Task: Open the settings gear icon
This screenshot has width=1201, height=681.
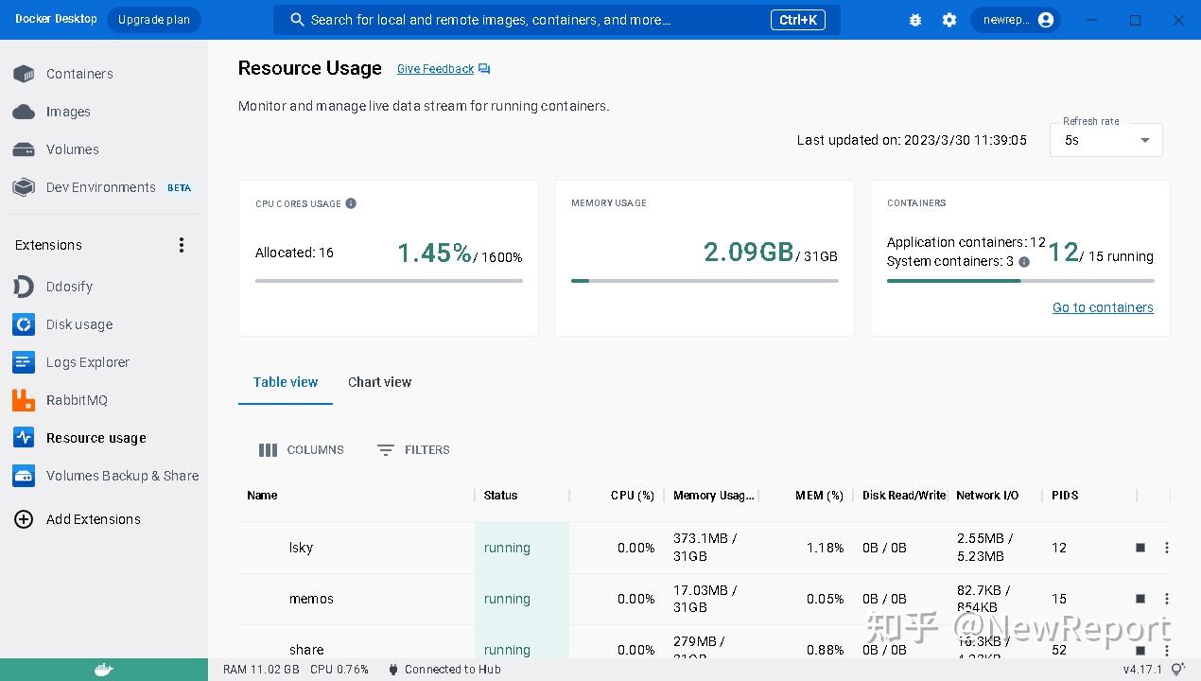Action: 949,20
